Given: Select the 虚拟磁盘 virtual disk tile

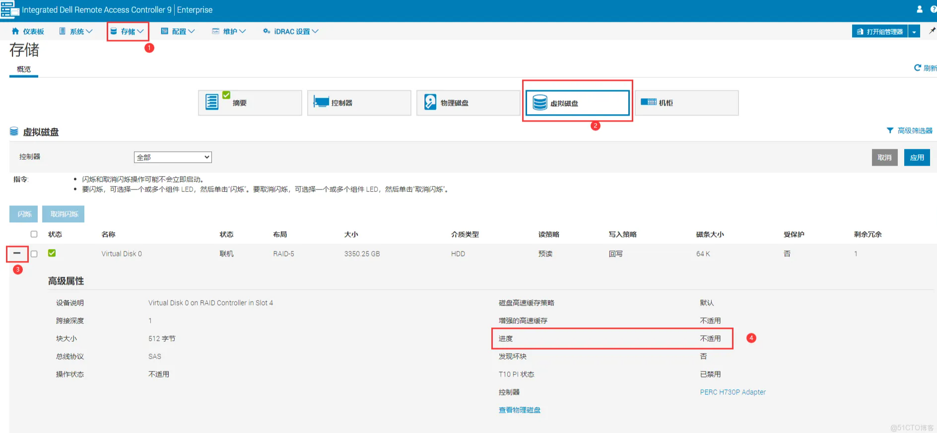Looking at the screenshot, I should (577, 103).
